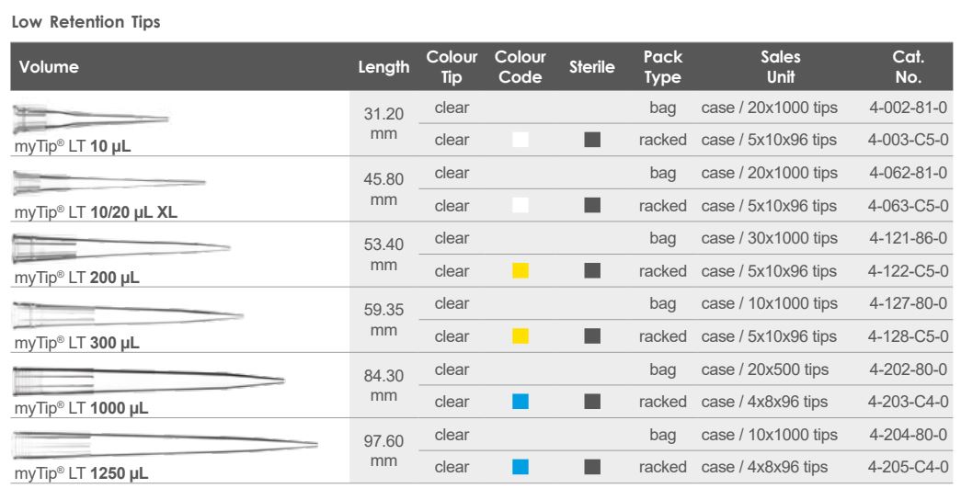Click the sterile marker for 1250 µL racked
Viewport: 961px width, 500px height.
[x=592, y=468]
